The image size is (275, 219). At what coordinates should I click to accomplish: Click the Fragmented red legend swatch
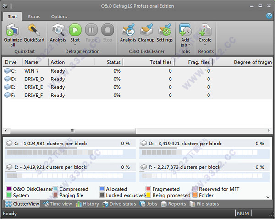point(148,188)
